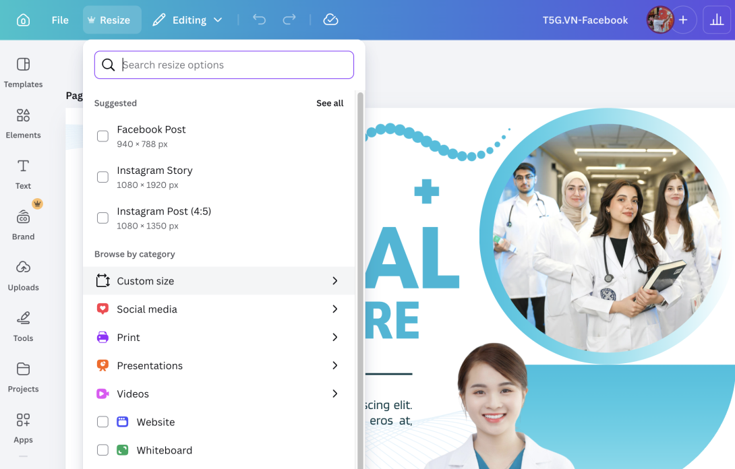Select the Whiteboard checkbox
735x469 pixels.
point(102,450)
